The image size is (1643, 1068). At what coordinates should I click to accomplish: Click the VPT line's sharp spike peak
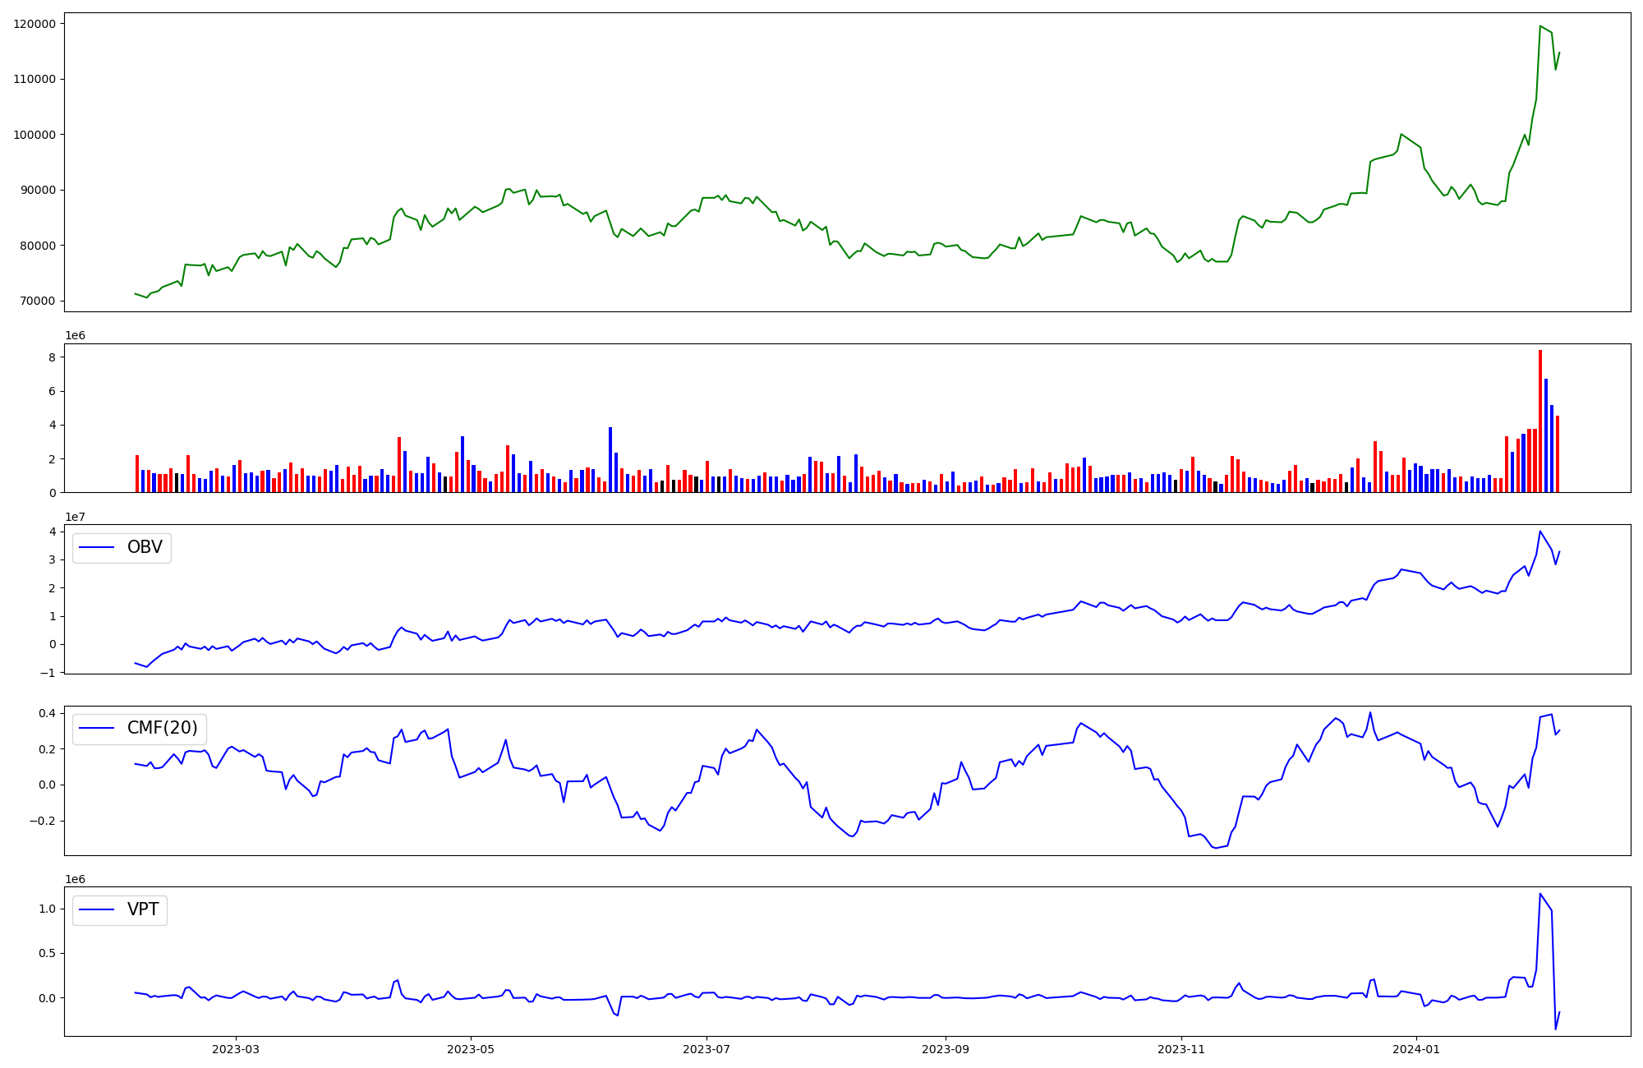click(1540, 895)
